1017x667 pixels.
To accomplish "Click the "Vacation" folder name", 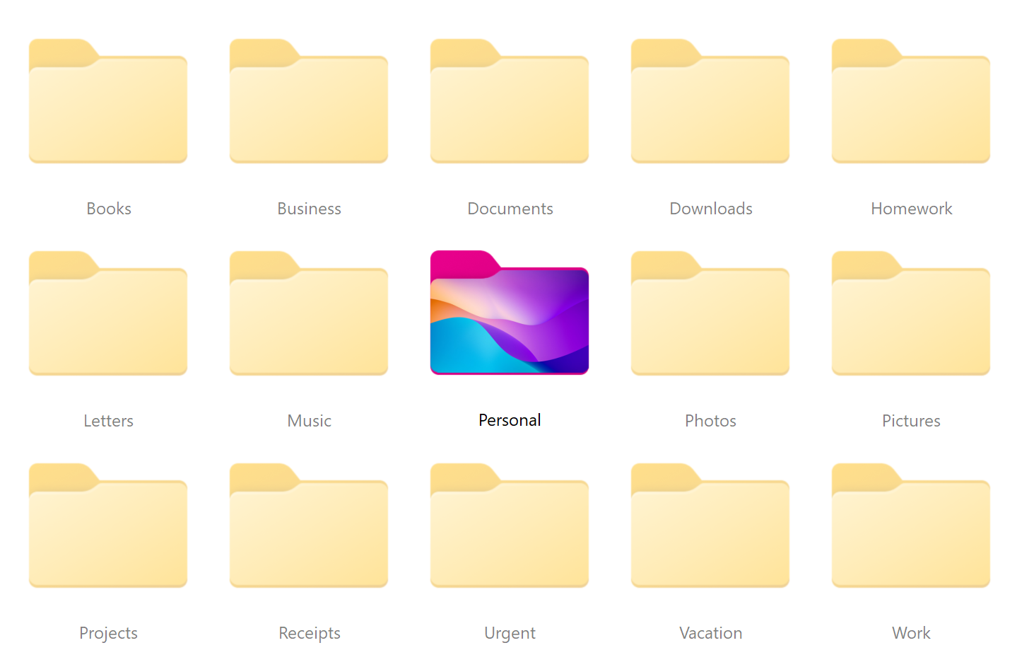I will 710,633.
